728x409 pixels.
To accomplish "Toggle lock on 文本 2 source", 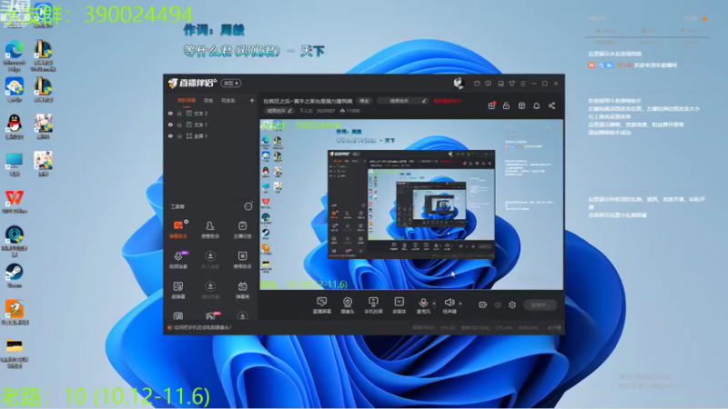I will pos(179,113).
